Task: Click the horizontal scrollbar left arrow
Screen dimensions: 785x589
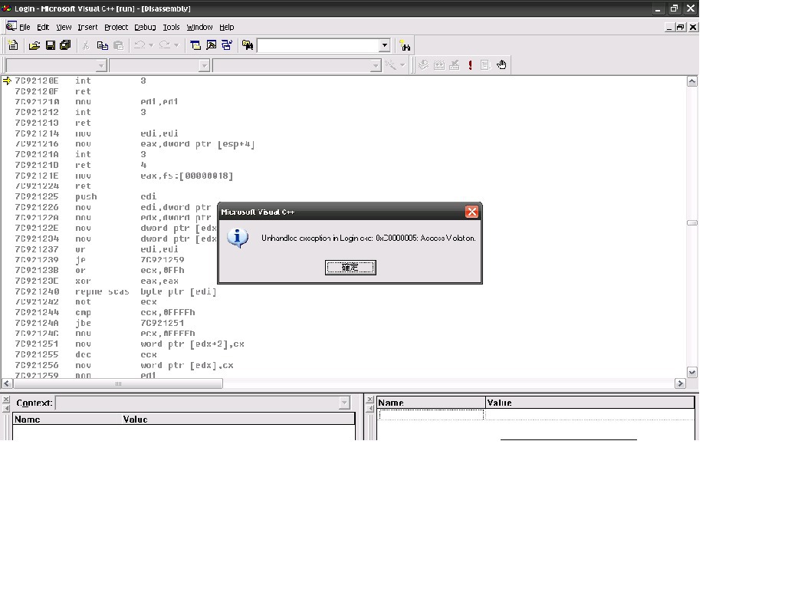Action: [7, 383]
